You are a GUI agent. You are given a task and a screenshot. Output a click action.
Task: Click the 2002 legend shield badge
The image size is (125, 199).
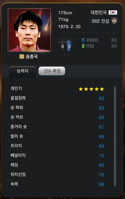(114, 21)
